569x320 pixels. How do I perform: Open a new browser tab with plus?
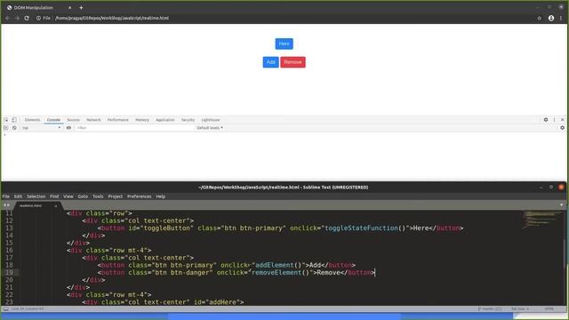(x=81, y=8)
